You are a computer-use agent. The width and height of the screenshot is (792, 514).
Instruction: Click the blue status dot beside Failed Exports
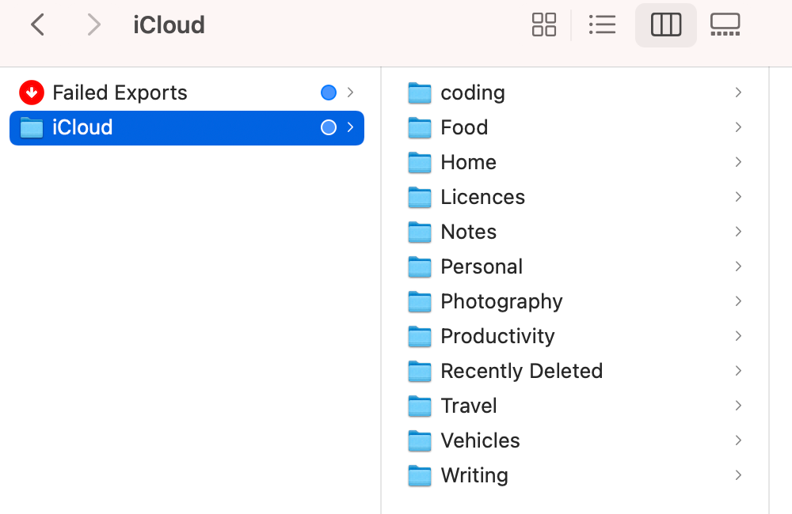point(328,93)
